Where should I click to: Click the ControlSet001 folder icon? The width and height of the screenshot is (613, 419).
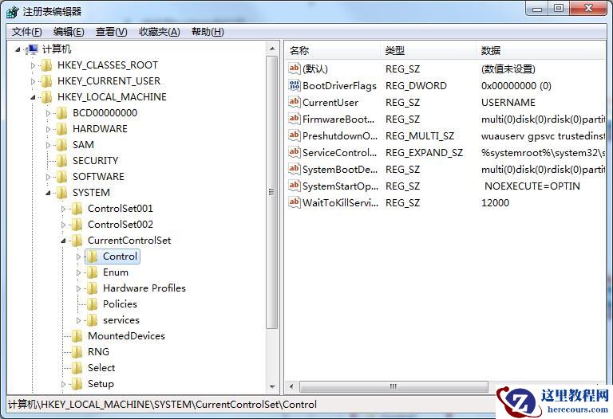(x=77, y=209)
